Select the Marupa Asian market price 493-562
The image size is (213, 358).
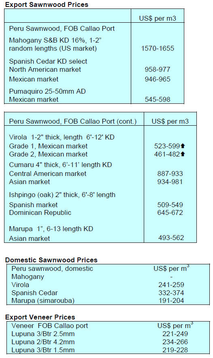pyautogui.click(x=171, y=238)
